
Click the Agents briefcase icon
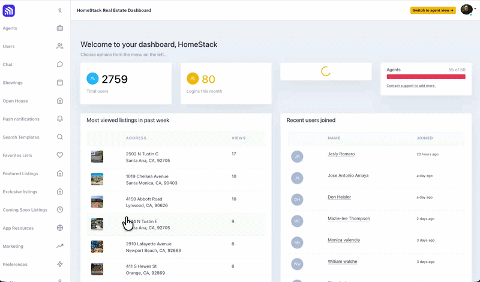pyautogui.click(x=60, y=28)
